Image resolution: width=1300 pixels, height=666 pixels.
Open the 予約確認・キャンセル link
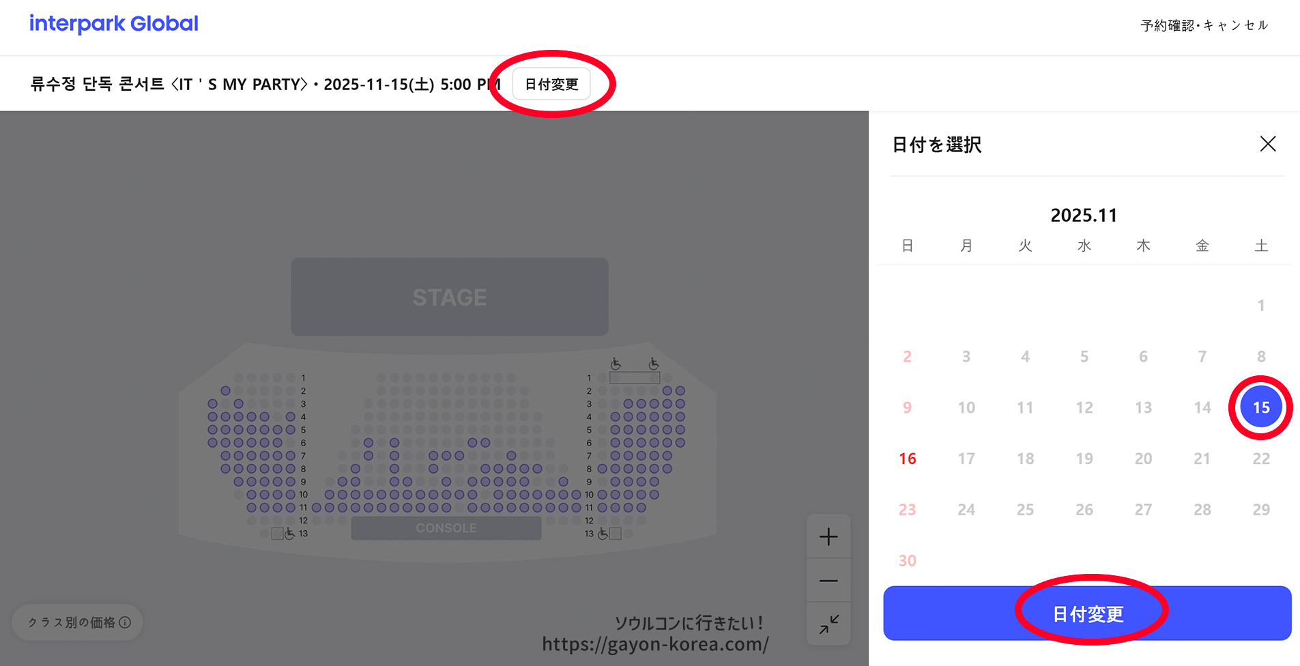pos(1204,26)
